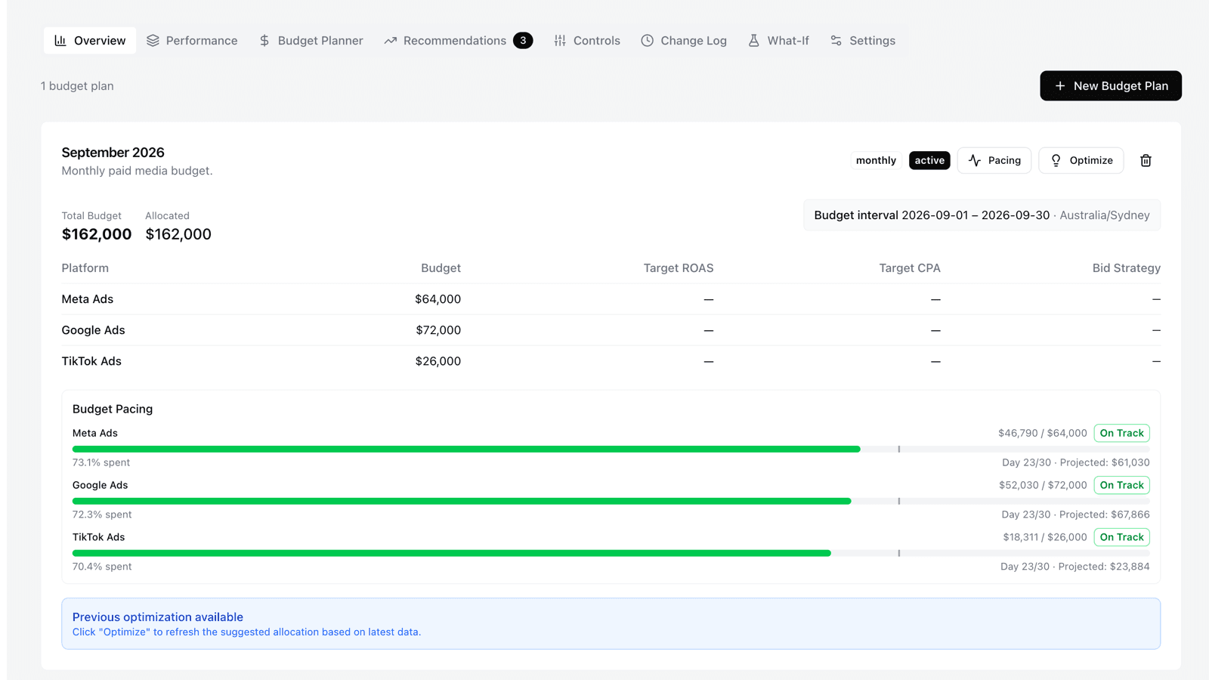Open Pacing for the September 2026 plan
1209x680 pixels.
[994, 160]
